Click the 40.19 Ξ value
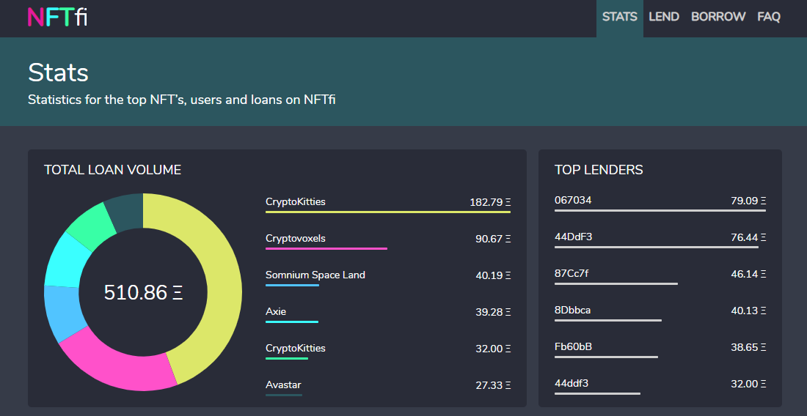 pos(493,276)
